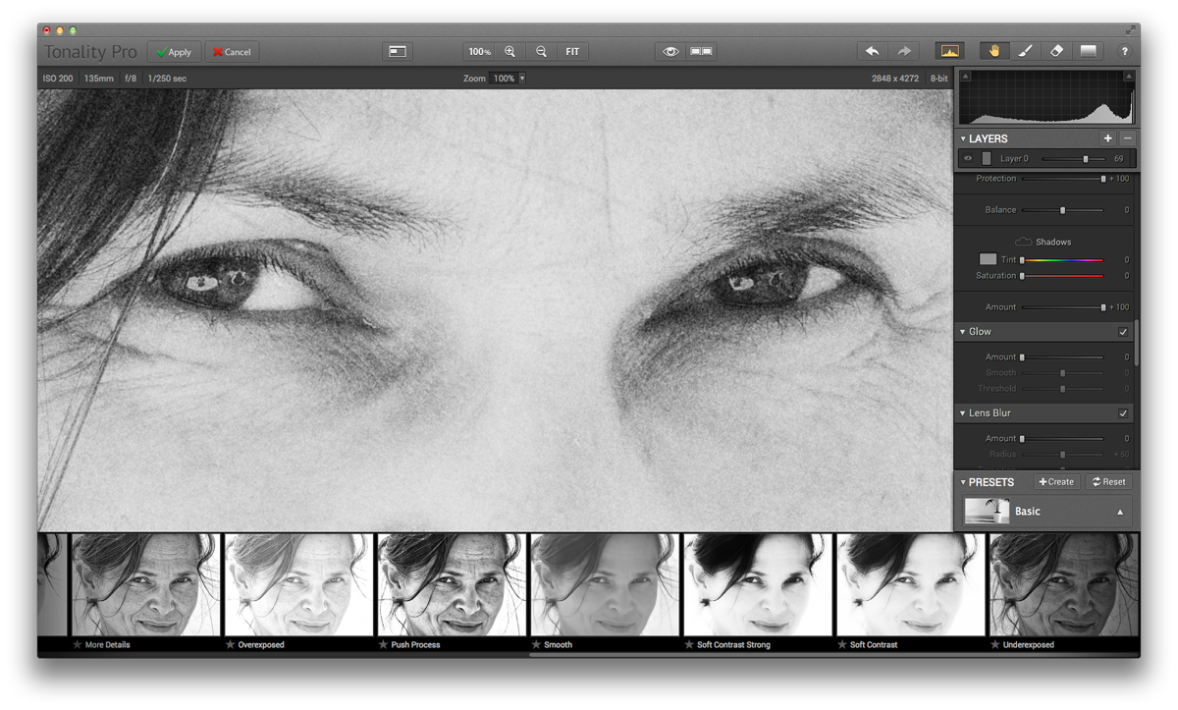Apply the Smooth preset thumbnail
The height and width of the screenshot is (710, 1178).
click(605, 585)
